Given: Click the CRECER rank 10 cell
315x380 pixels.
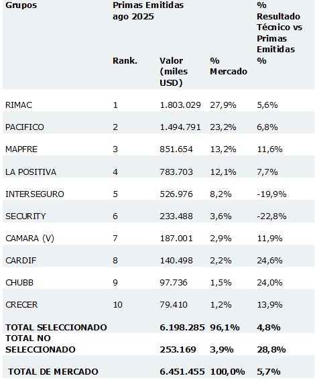Looking at the screenshot, I should pos(117,304).
